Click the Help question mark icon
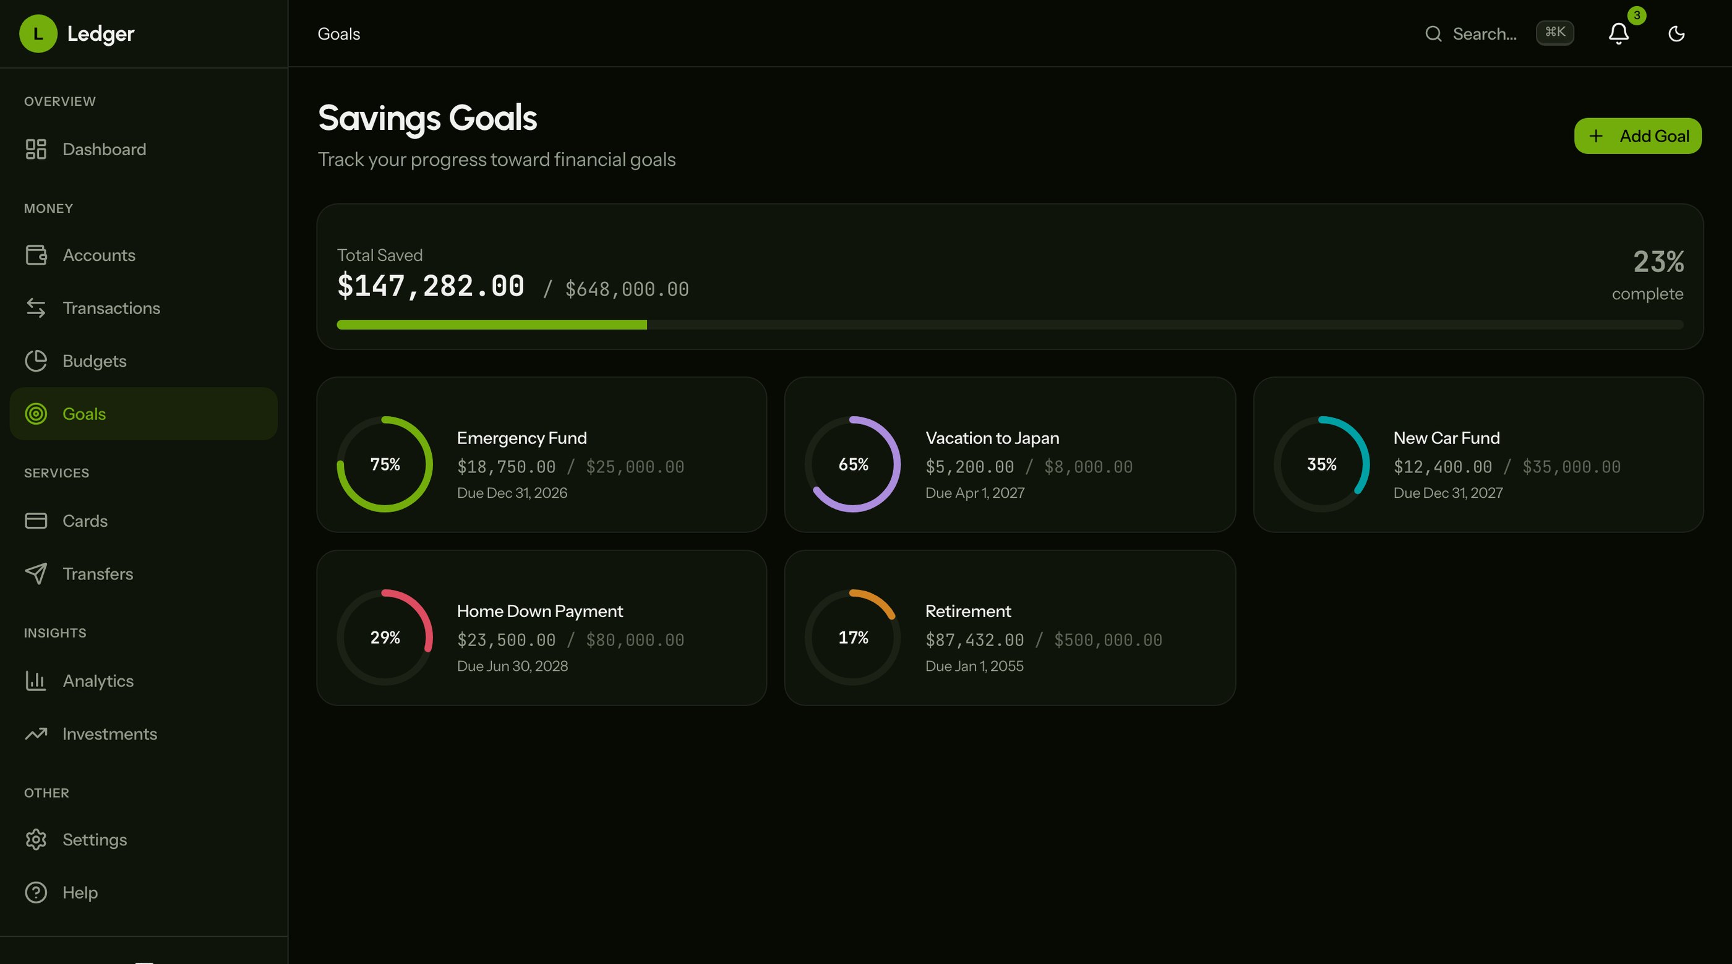 click(36, 893)
